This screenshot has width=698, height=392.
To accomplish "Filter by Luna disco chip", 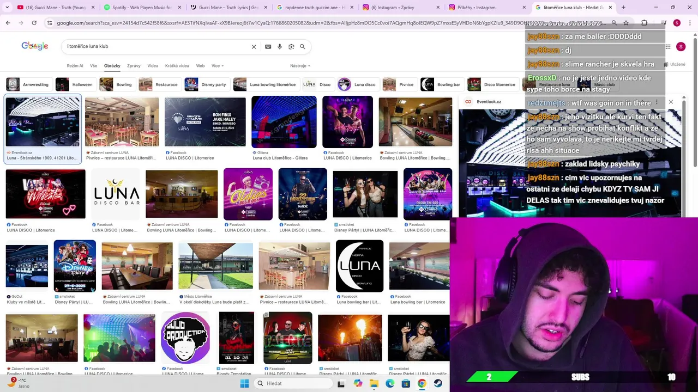I will pyautogui.click(x=358, y=84).
